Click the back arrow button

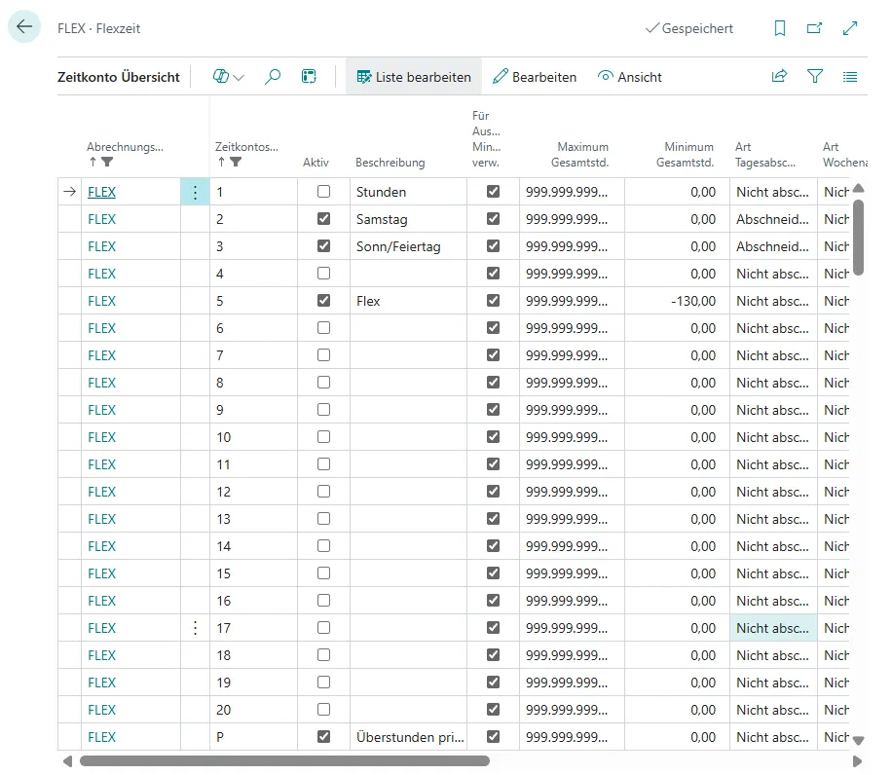pos(24,27)
